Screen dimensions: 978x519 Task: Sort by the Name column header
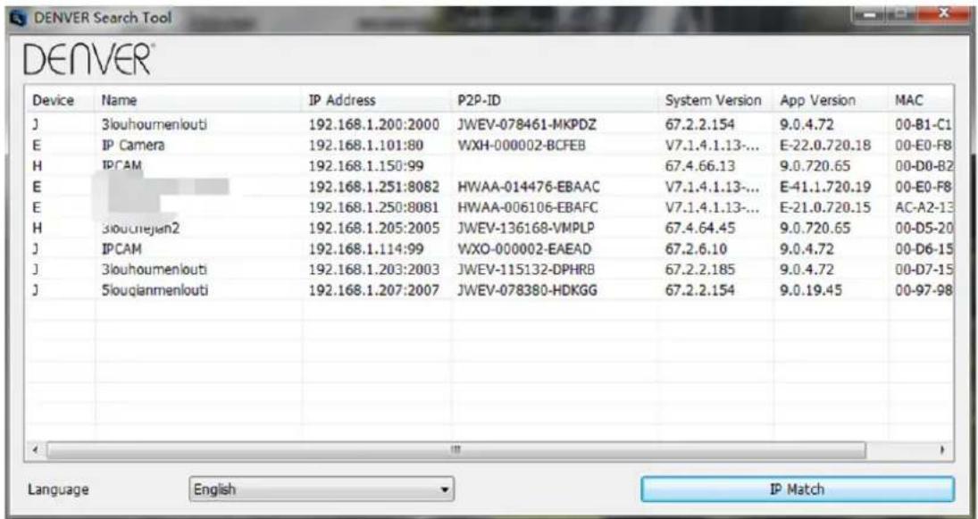[x=119, y=100]
